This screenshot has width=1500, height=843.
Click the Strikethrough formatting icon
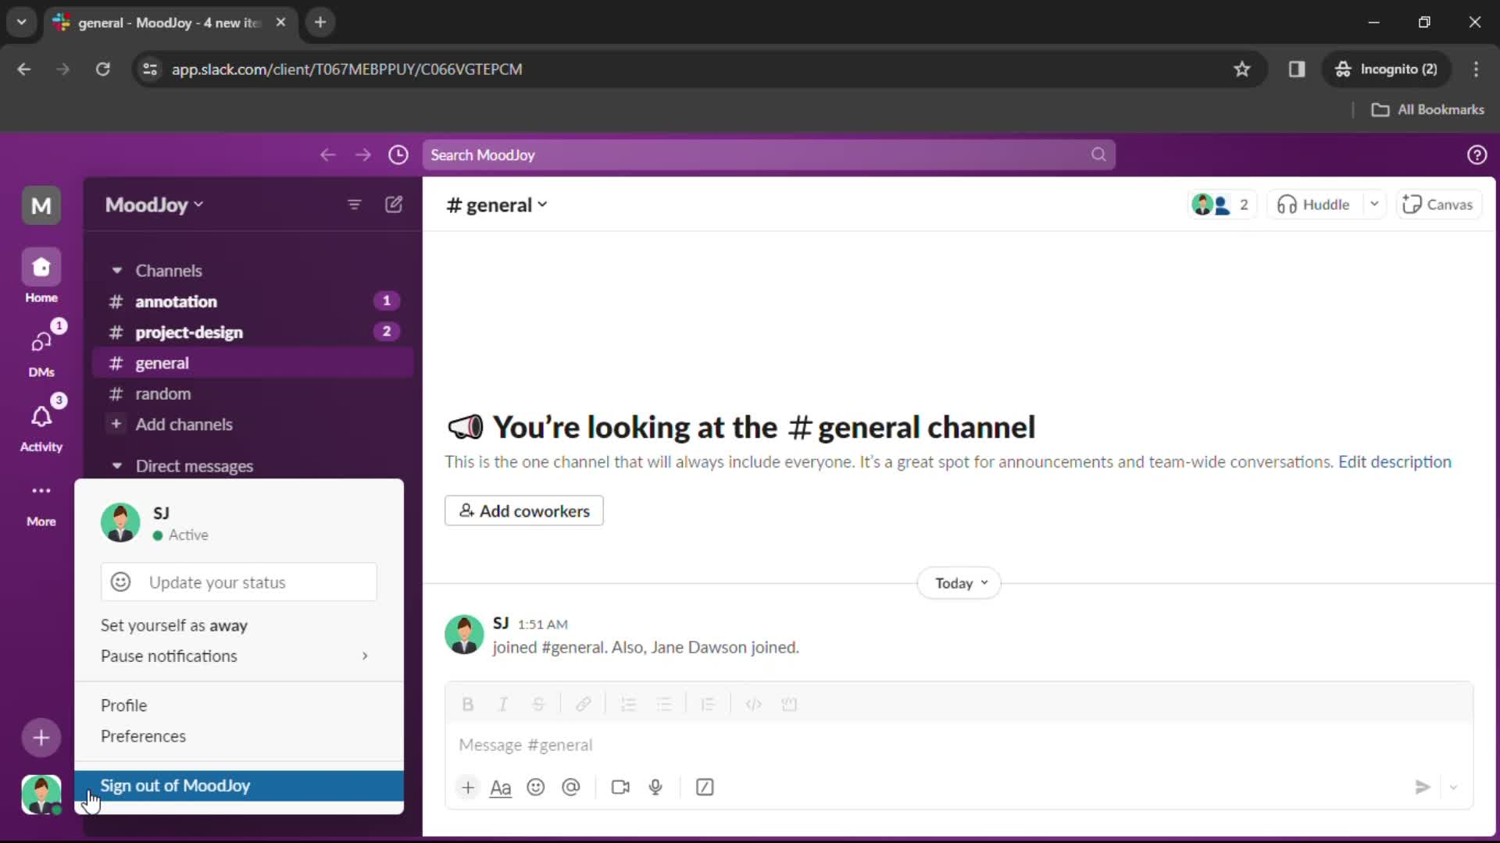tap(537, 704)
